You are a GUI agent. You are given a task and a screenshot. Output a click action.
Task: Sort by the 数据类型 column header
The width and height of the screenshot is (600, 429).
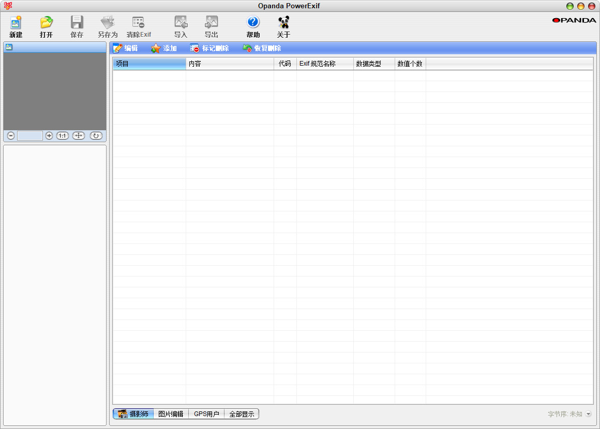coord(374,64)
